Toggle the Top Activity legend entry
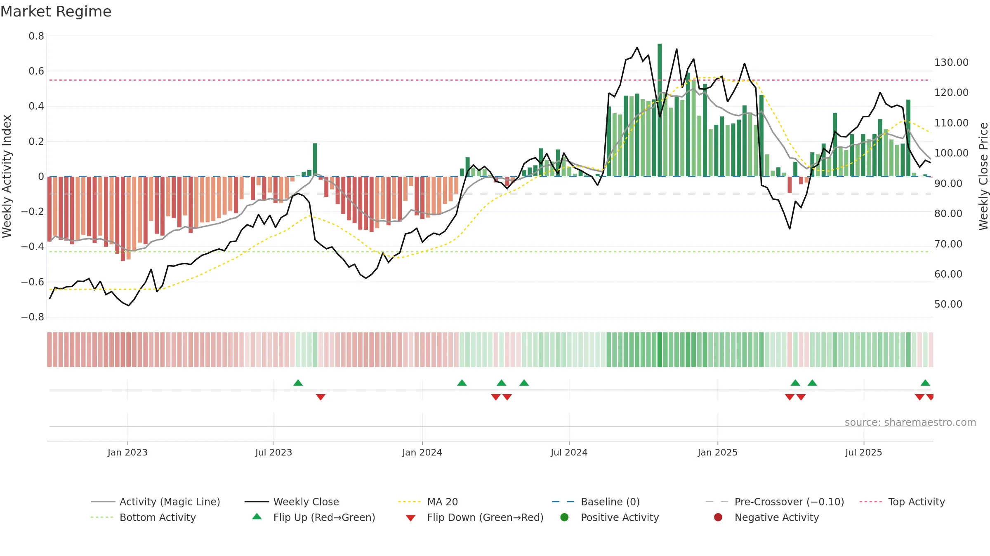This screenshot has height=556, width=990. [902, 502]
